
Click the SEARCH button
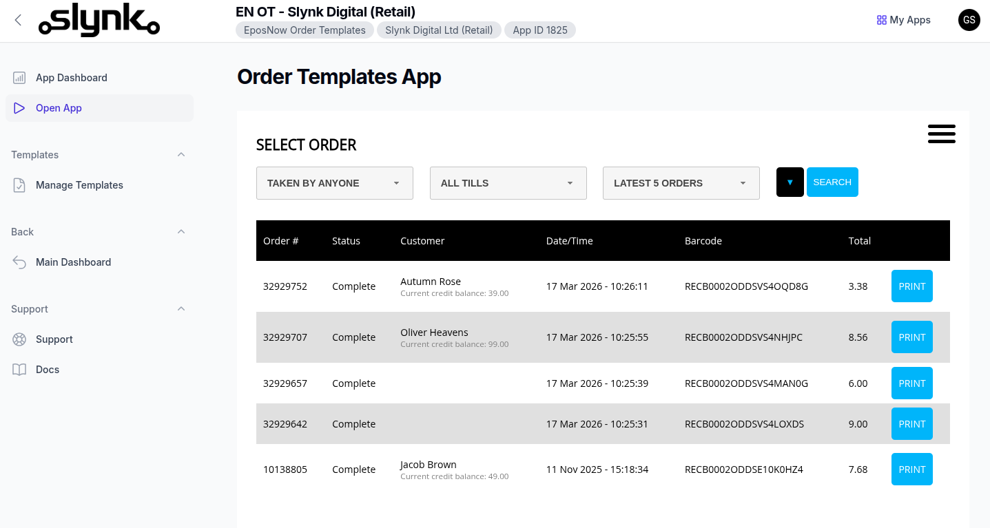[832, 182]
